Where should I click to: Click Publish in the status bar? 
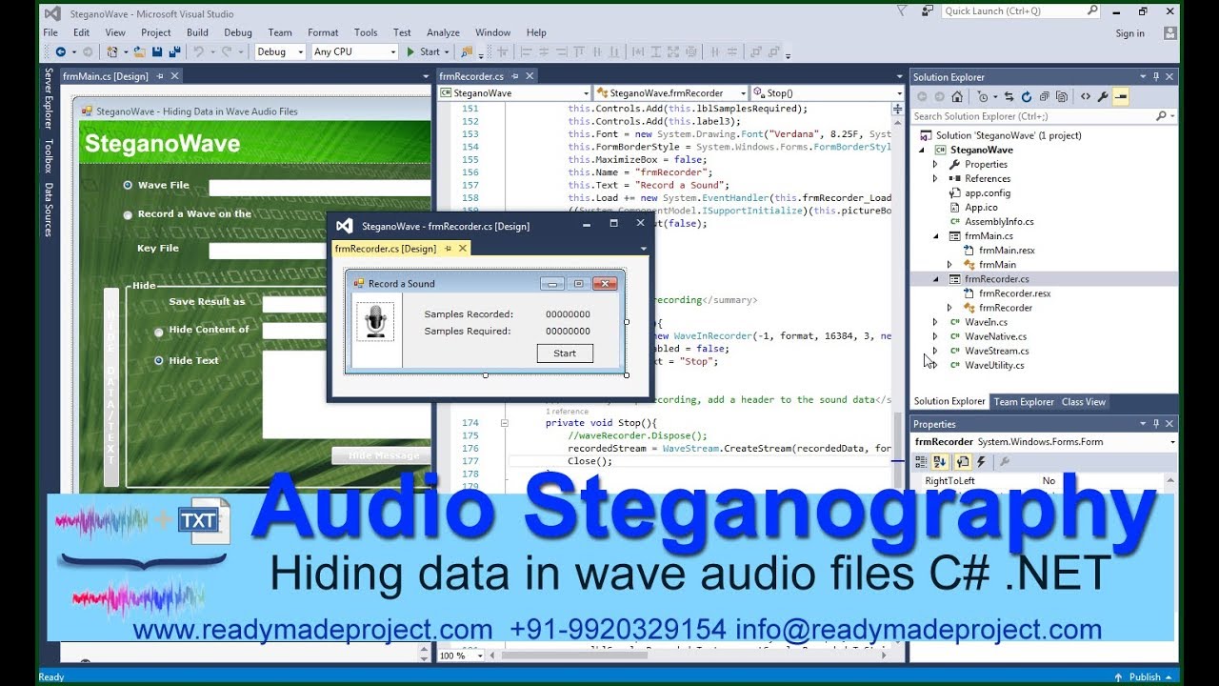(1145, 677)
